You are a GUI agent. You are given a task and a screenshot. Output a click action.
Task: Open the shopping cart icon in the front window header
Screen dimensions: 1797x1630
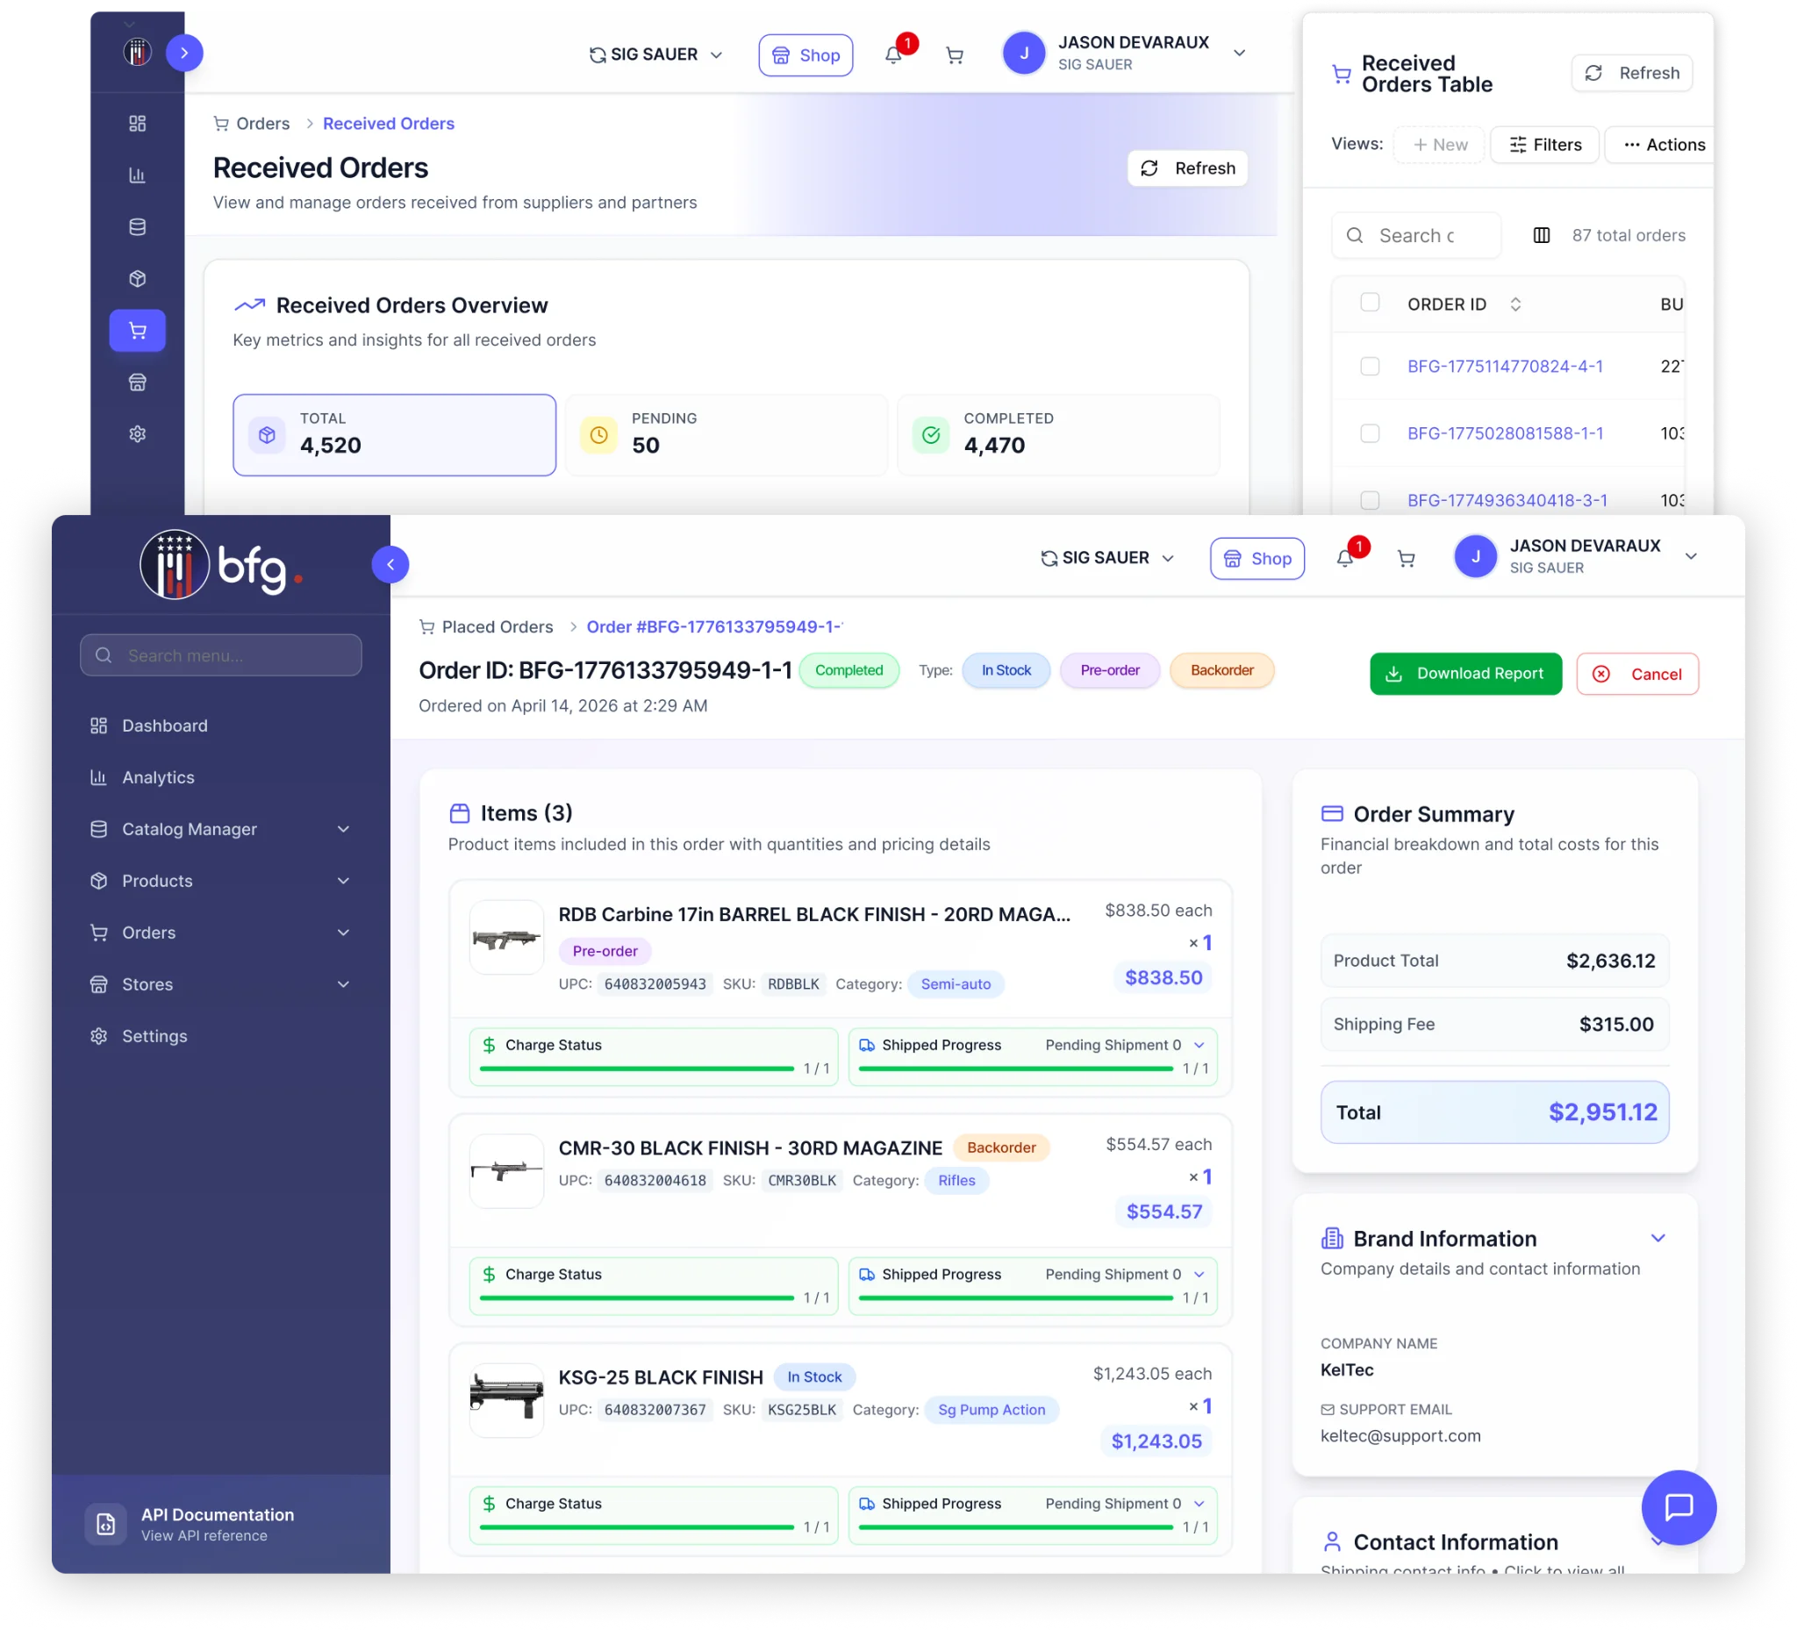click(x=1407, y=559)
